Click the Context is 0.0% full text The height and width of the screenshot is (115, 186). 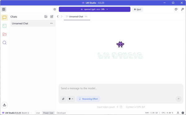[x=135, y=107]
